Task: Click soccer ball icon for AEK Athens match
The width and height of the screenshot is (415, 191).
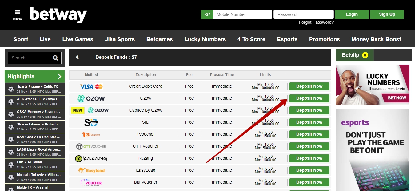Action: pos(11,102)
